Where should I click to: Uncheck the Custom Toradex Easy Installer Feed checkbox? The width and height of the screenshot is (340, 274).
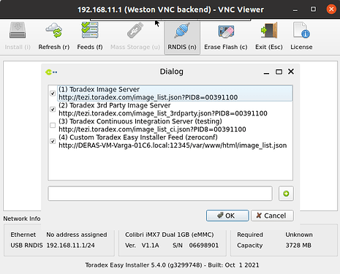coord(53,141)
